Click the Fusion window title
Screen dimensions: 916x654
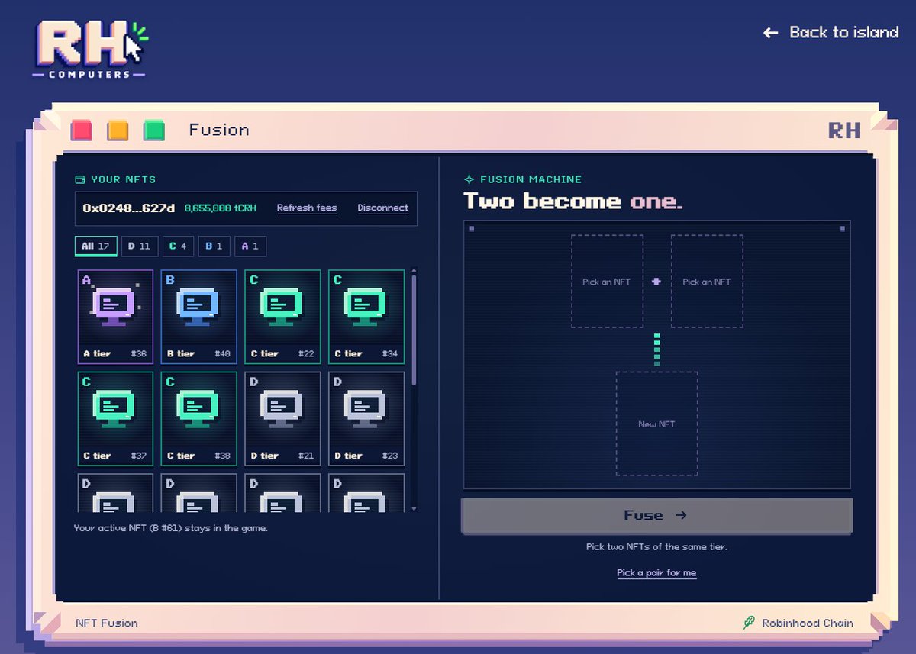coord(219,130)
